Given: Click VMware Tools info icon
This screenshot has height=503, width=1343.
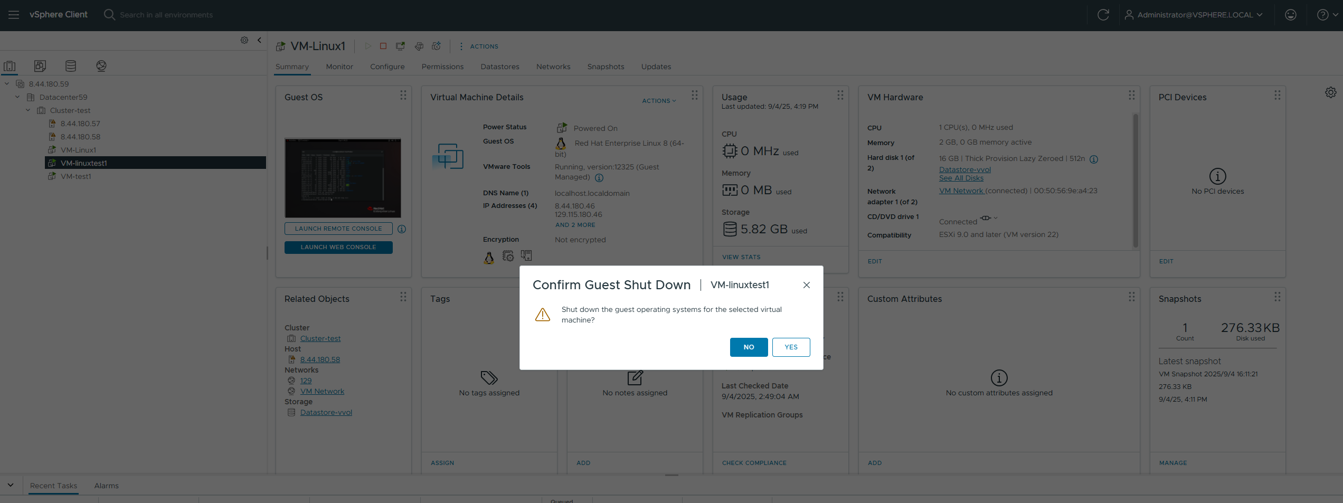Looking at the screenshot, I should (599, 178).
